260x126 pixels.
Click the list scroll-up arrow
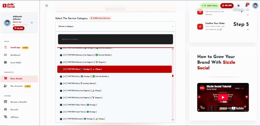pyautogui.click(x=173, y=49)
